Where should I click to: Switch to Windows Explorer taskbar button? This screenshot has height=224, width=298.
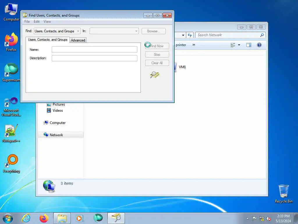(x=62, y=218)
